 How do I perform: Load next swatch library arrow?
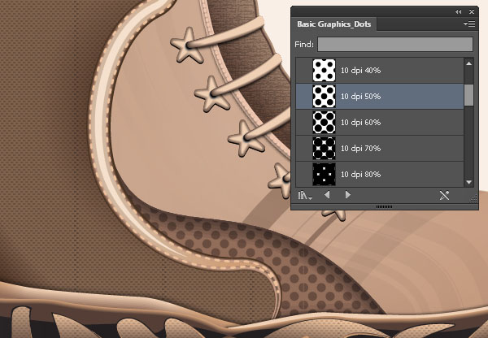tap(348, 195)
